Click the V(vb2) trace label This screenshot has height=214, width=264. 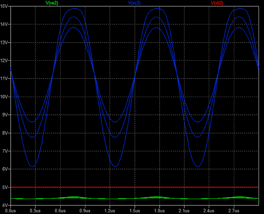click(x=217, y=3)
